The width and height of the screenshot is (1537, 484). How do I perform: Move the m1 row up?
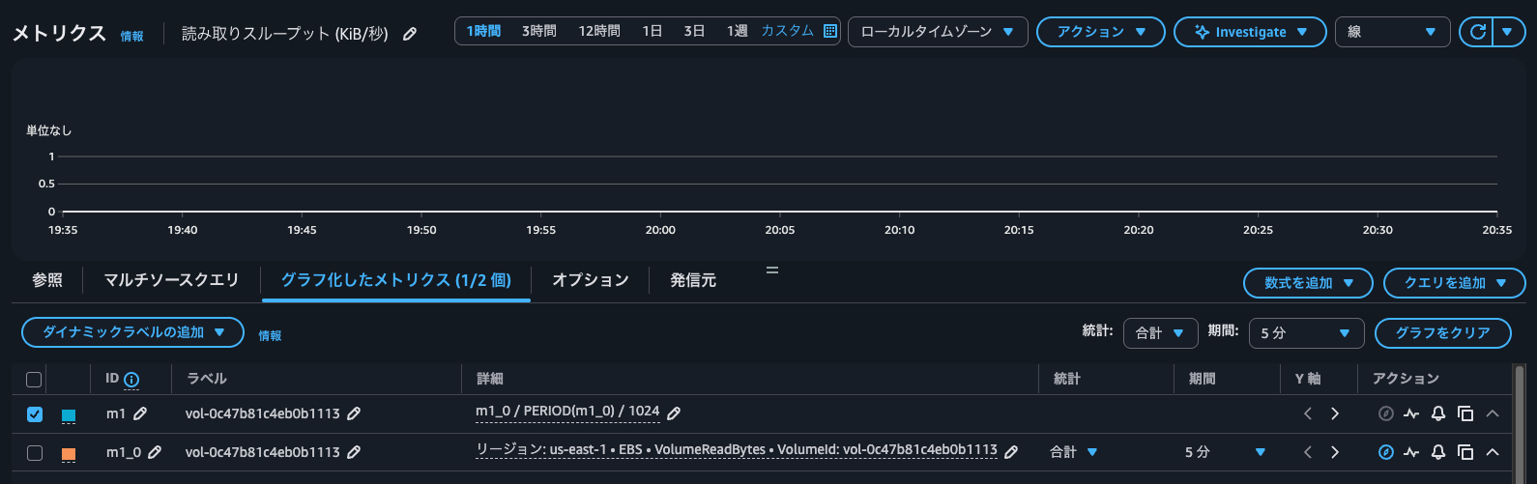tap(1493, 413)
